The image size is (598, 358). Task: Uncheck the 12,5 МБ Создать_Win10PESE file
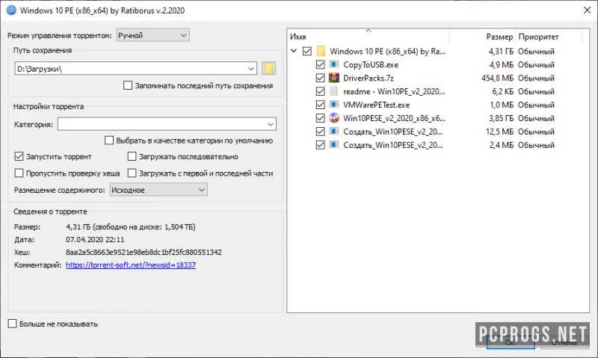click(x=321, y=132)
